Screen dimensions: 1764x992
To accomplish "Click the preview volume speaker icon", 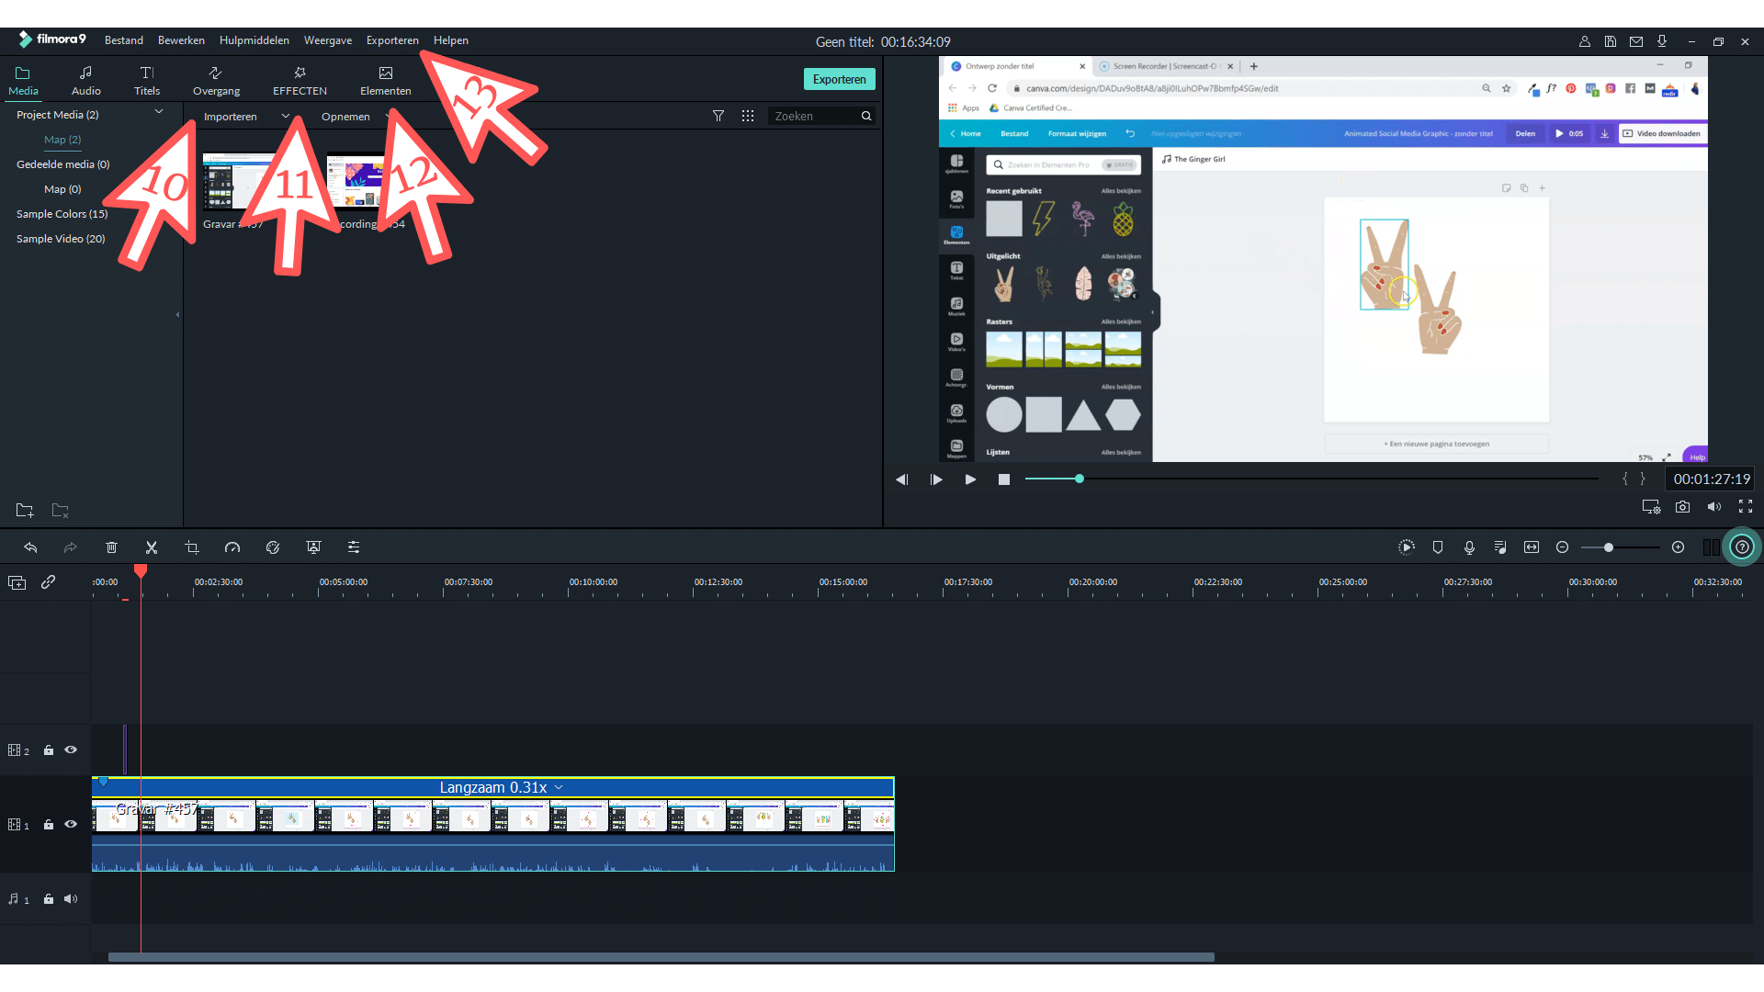I will (1714, 507).
